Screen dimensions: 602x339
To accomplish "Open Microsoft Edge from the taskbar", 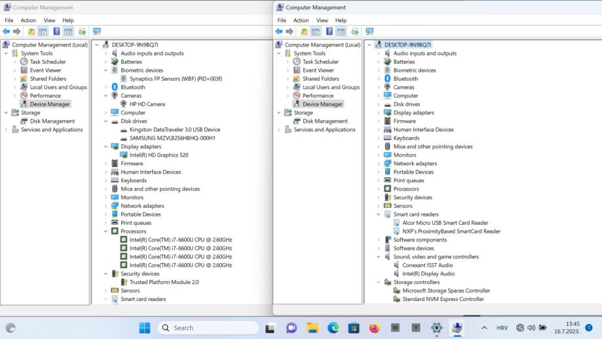I will point(333,328).
